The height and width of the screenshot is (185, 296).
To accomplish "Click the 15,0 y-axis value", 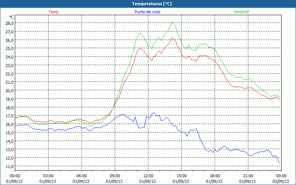I will tap(10, 133).
